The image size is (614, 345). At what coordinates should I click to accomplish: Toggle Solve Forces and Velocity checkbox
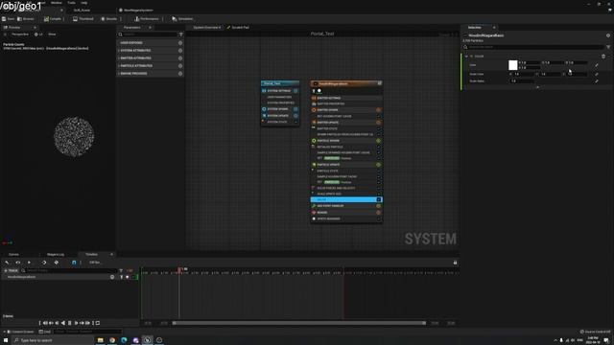coord(379,188)
